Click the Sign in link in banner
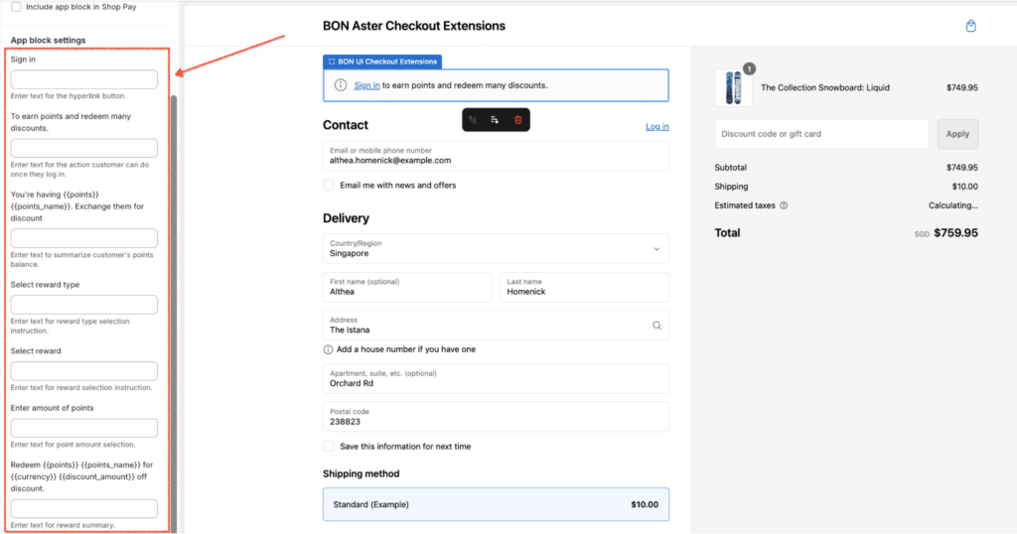Screen dimensions: 1017x534 coord(366,85)
